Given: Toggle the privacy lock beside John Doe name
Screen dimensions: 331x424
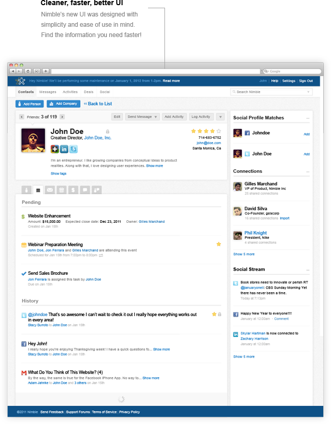Looking at the screenshot, I should coord(107,132).
